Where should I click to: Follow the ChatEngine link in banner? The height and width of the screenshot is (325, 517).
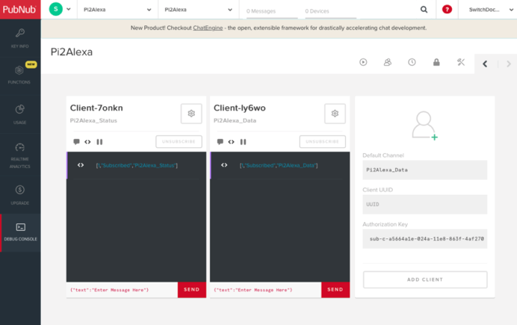[208, 28]
